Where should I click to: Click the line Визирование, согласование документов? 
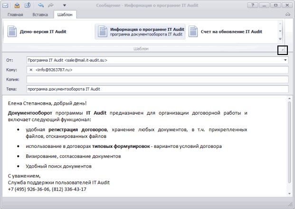[x=73, y=156]
